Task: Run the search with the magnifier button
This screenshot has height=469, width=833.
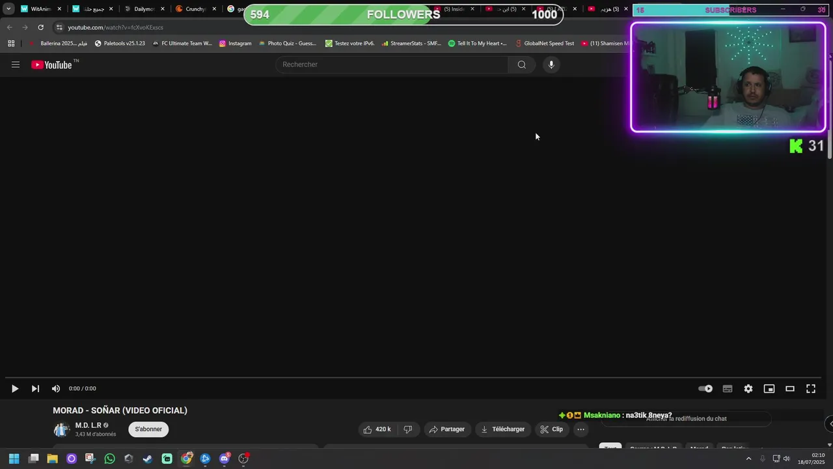Action: (x=521, y=64)
